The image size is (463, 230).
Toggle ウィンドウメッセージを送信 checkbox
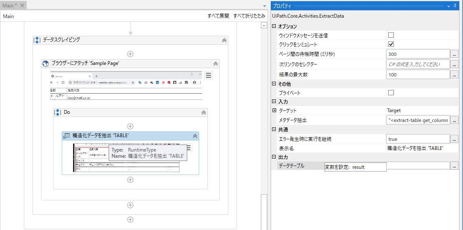click(x=391, y=35)
